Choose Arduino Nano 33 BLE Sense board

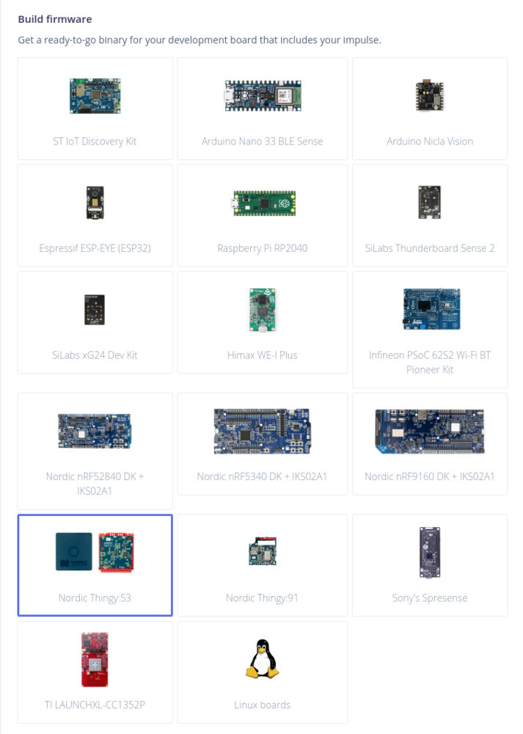point(263,109)
